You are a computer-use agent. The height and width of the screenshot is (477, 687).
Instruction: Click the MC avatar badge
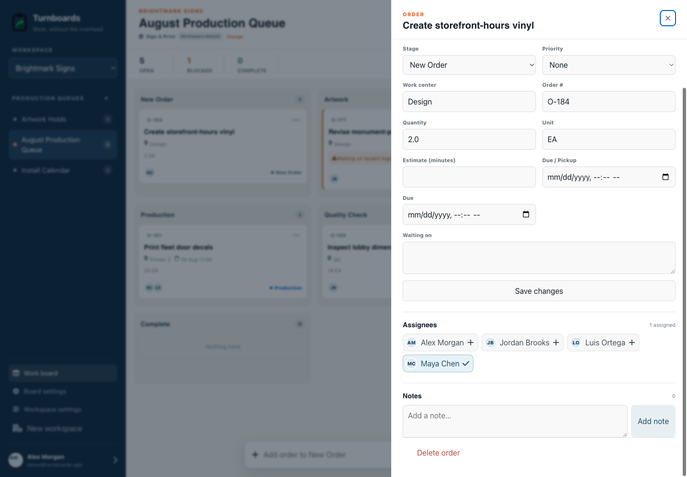(x=411, y=363)
